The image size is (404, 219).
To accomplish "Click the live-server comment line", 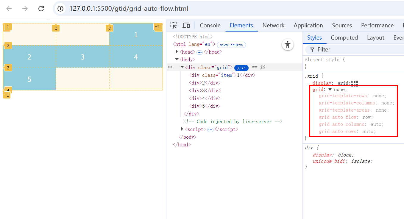I will [x=233, y=121].
